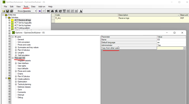Screen dimensions: 189x104
Task: Open the Edit menu
Action: pos(12,7)
